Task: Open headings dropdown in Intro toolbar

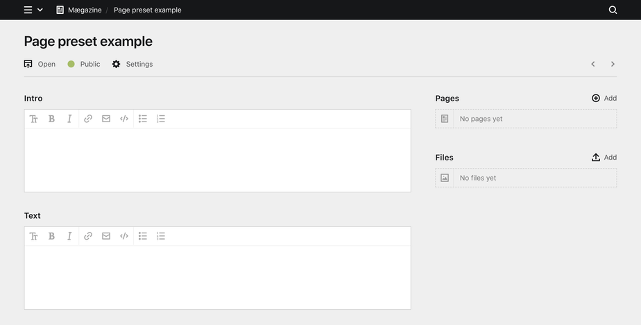Action: (x=33, y=119)
